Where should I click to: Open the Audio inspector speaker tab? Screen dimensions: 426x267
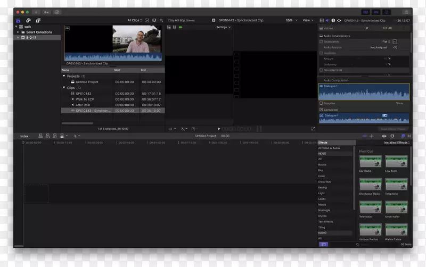(x=327, y=20)
